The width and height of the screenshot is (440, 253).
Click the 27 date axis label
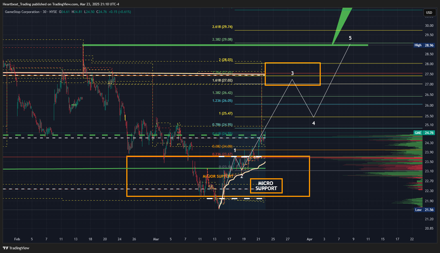pos(288,239)
